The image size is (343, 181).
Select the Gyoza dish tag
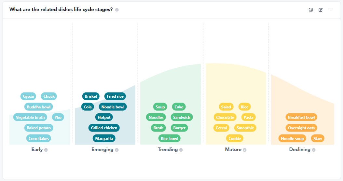pos(28,96)
